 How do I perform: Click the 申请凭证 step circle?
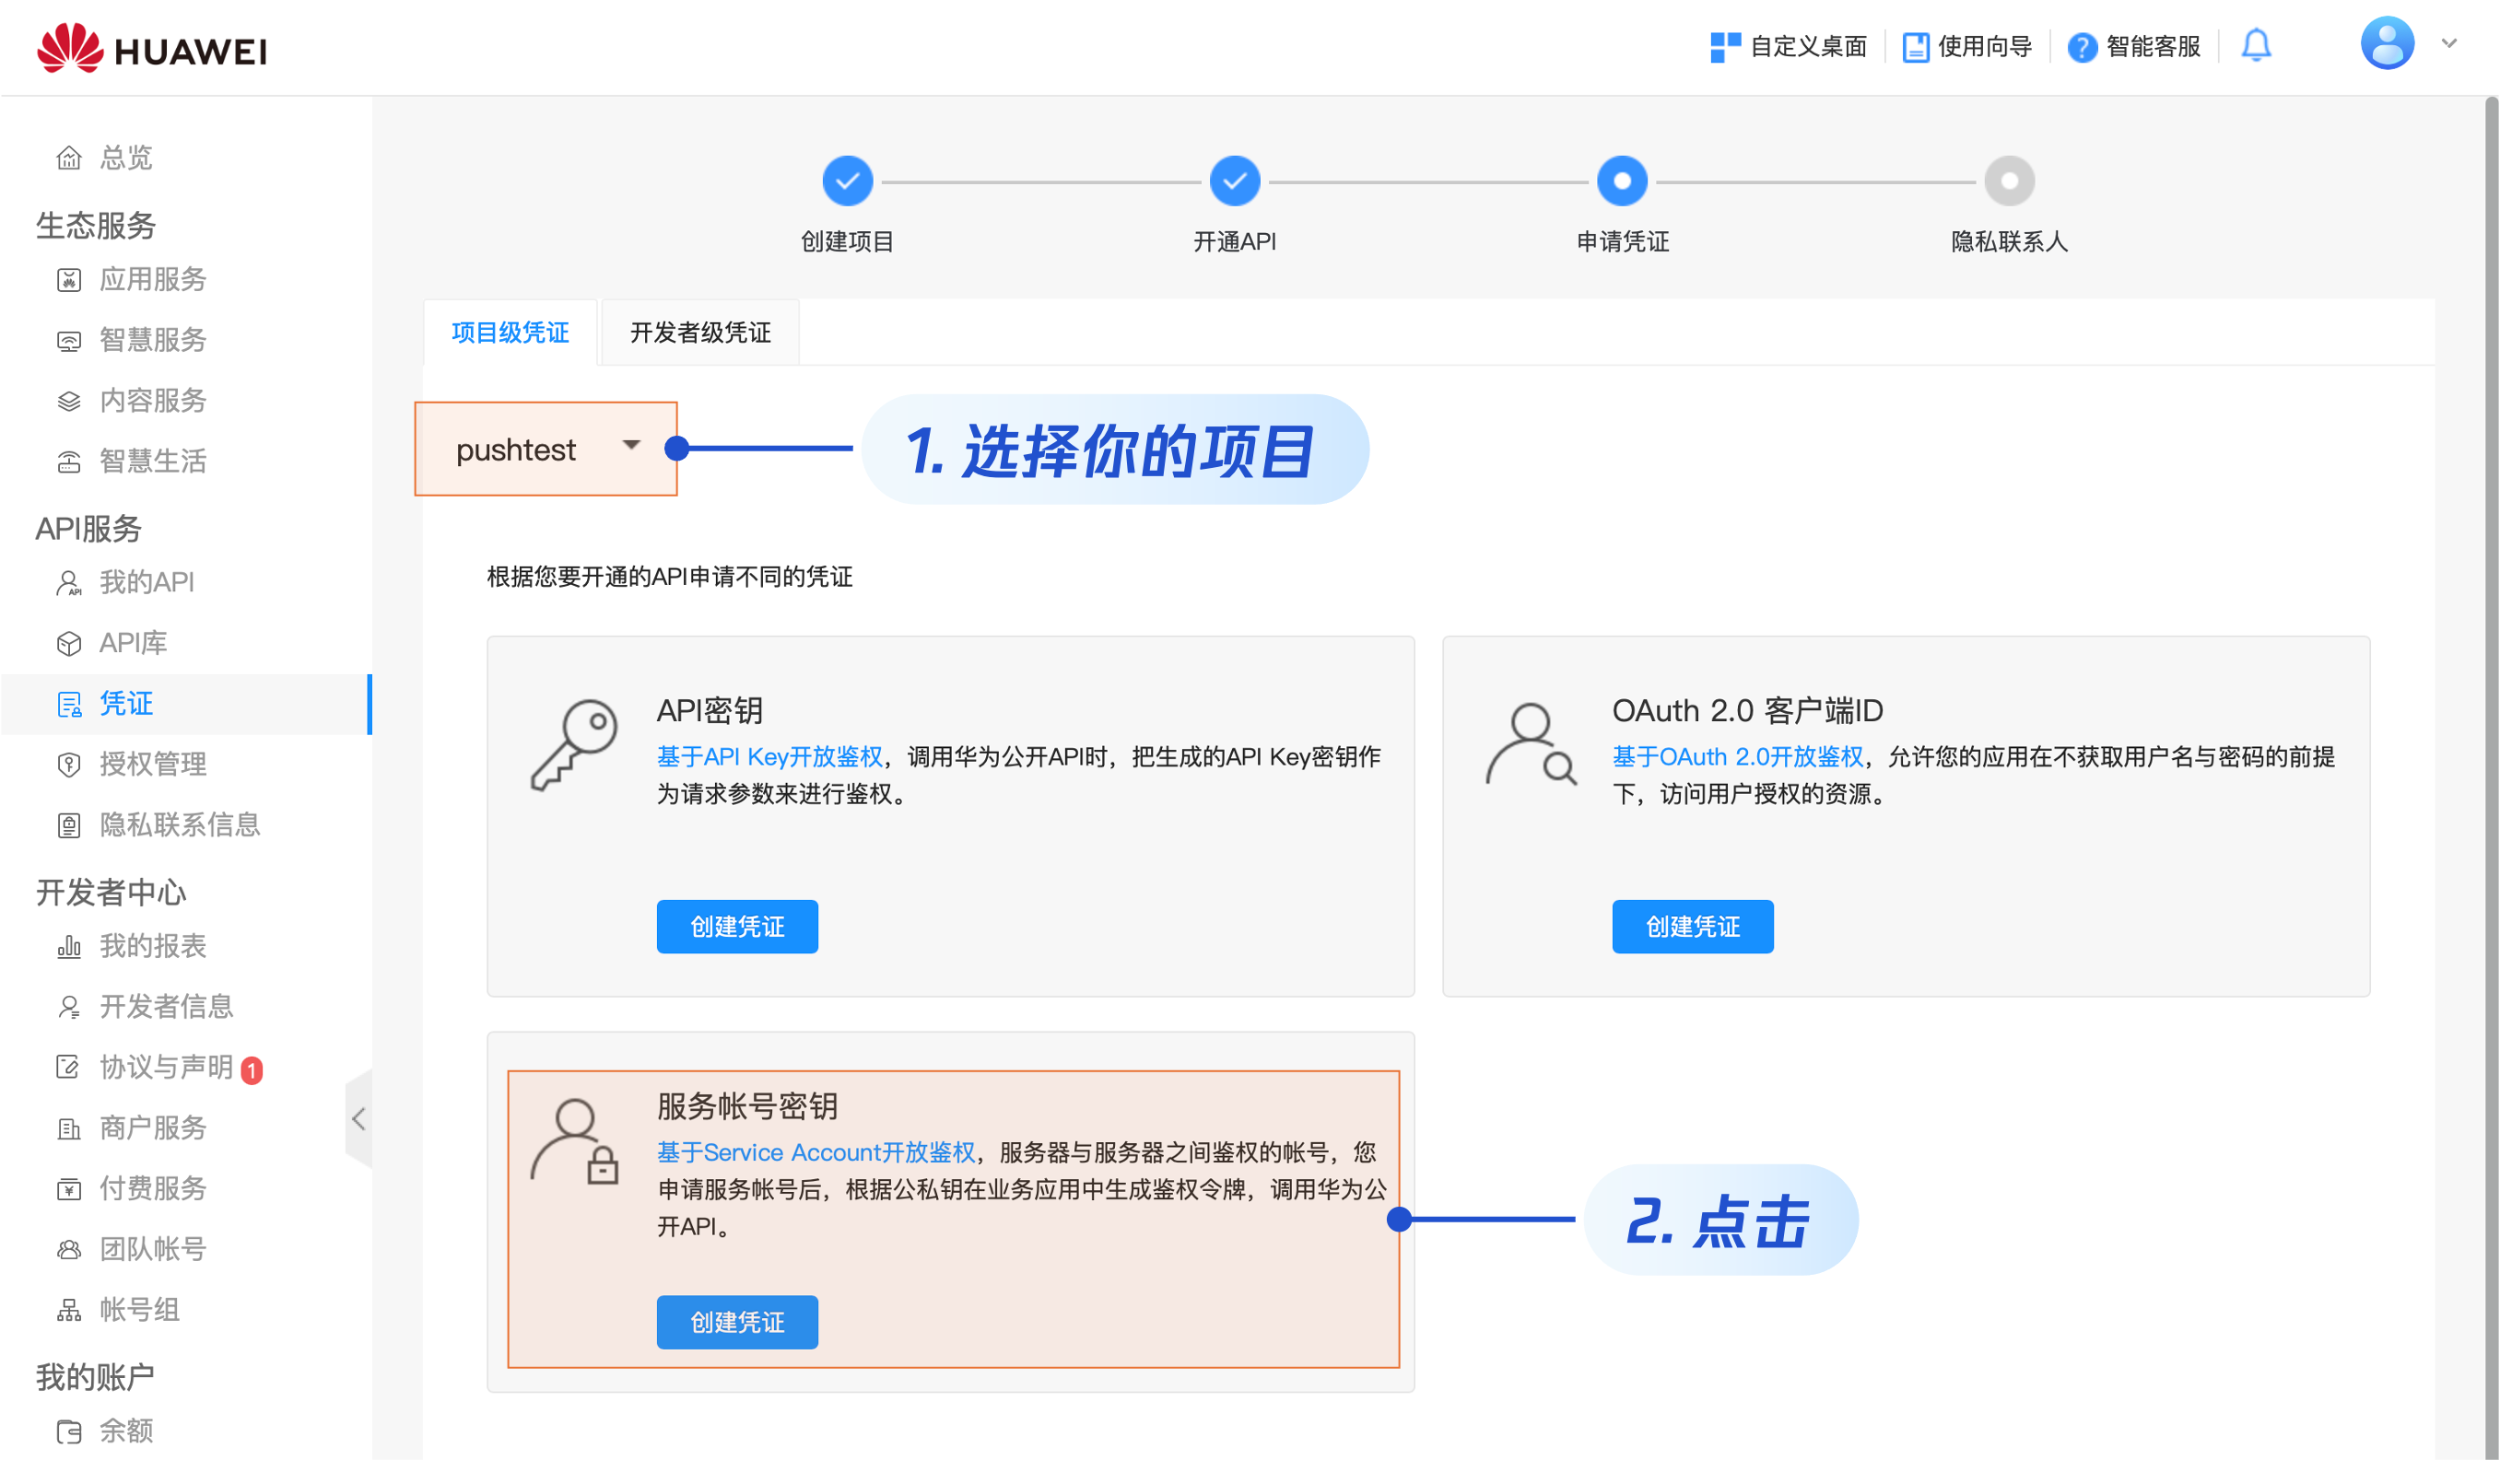1622,181
